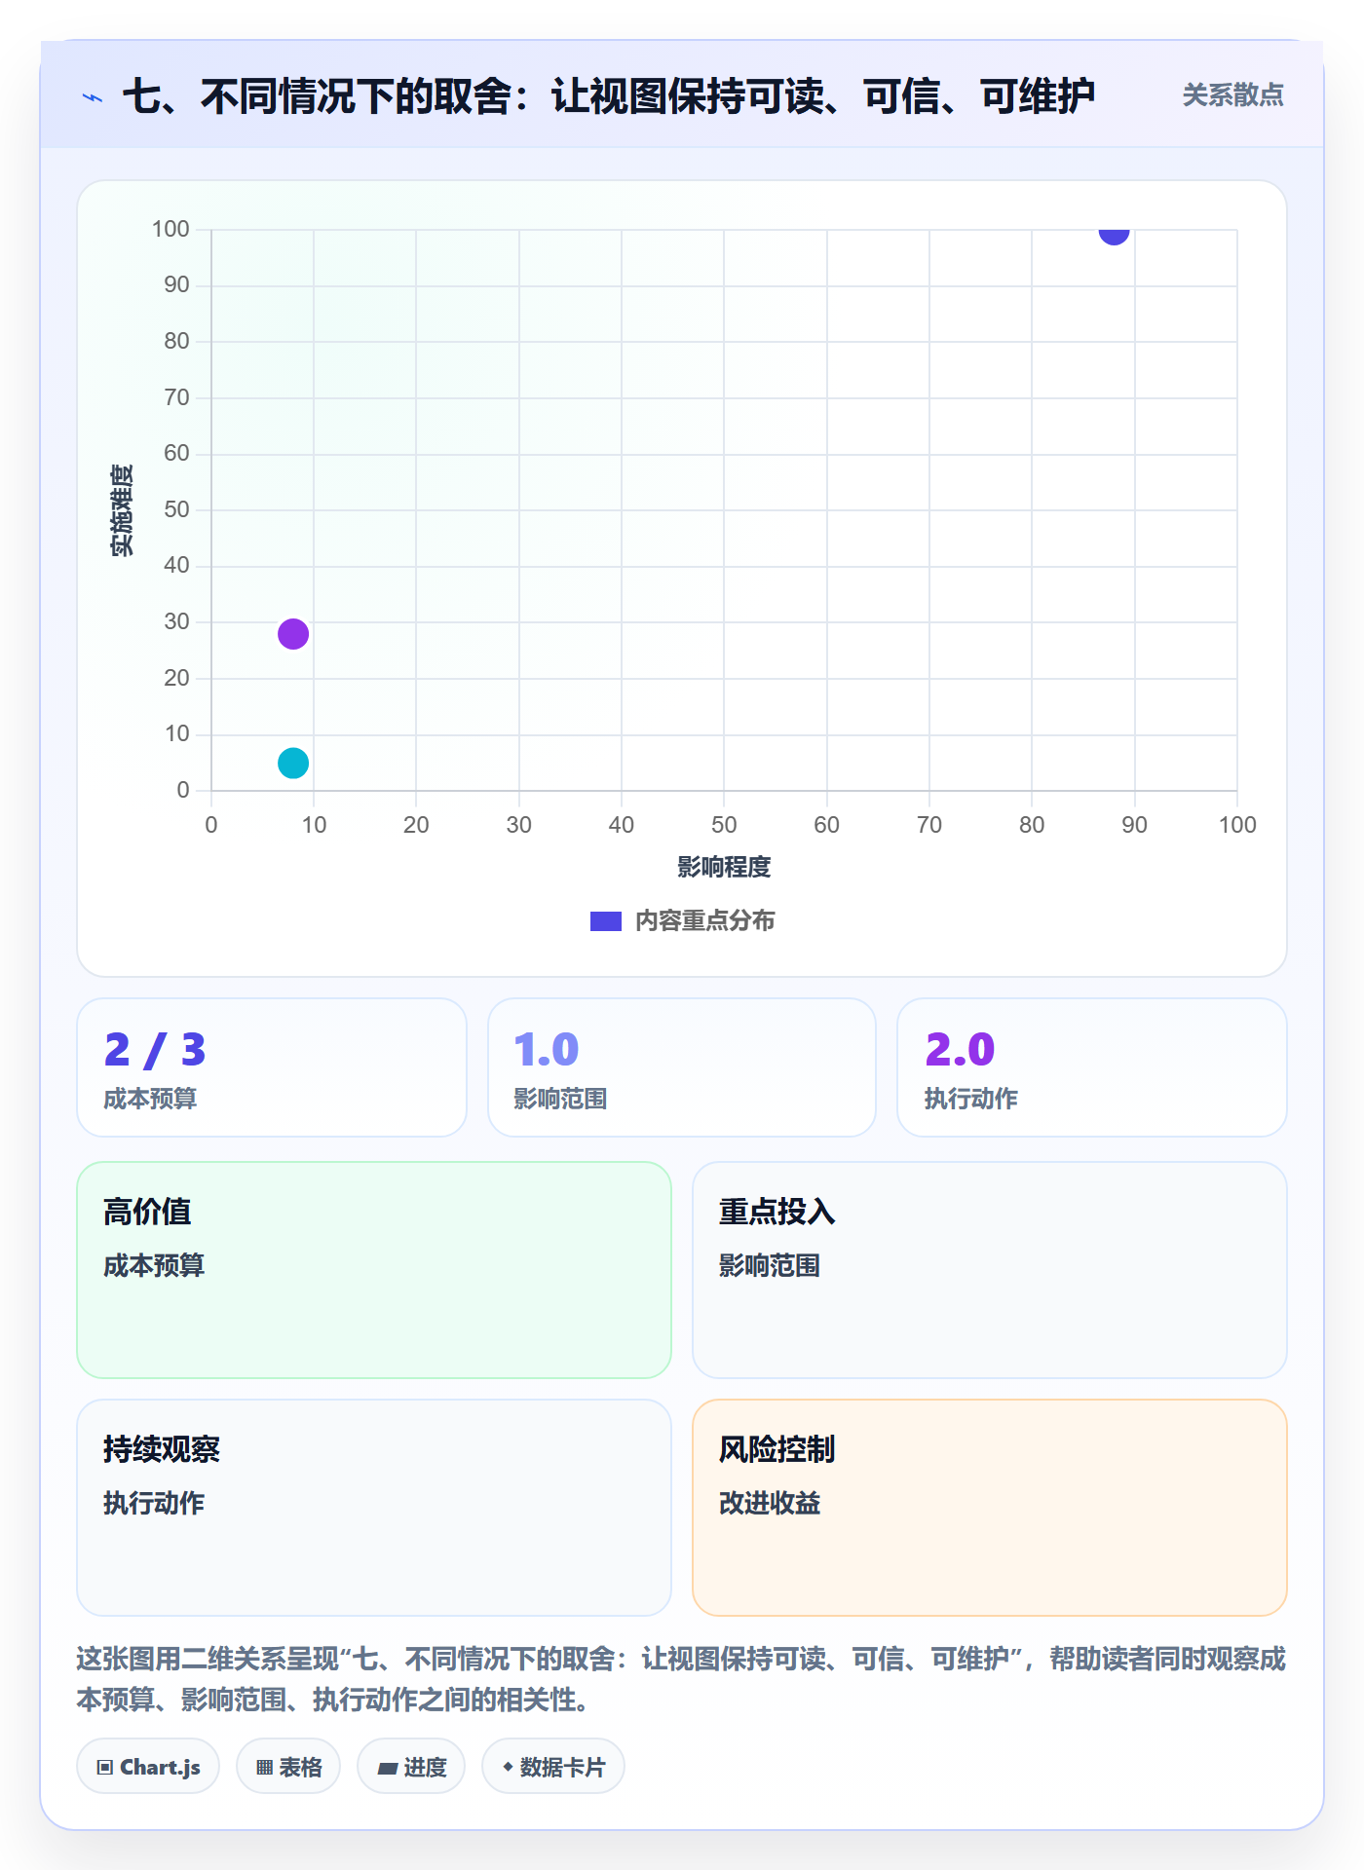Click the cyan scatter point near bottom

point(293,764)
